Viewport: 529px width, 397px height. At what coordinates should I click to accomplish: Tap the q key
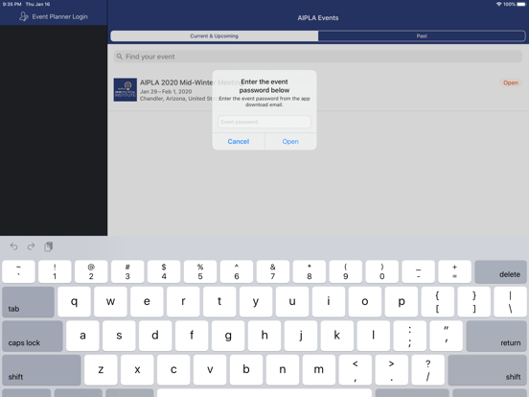click(x=74, y=302)
